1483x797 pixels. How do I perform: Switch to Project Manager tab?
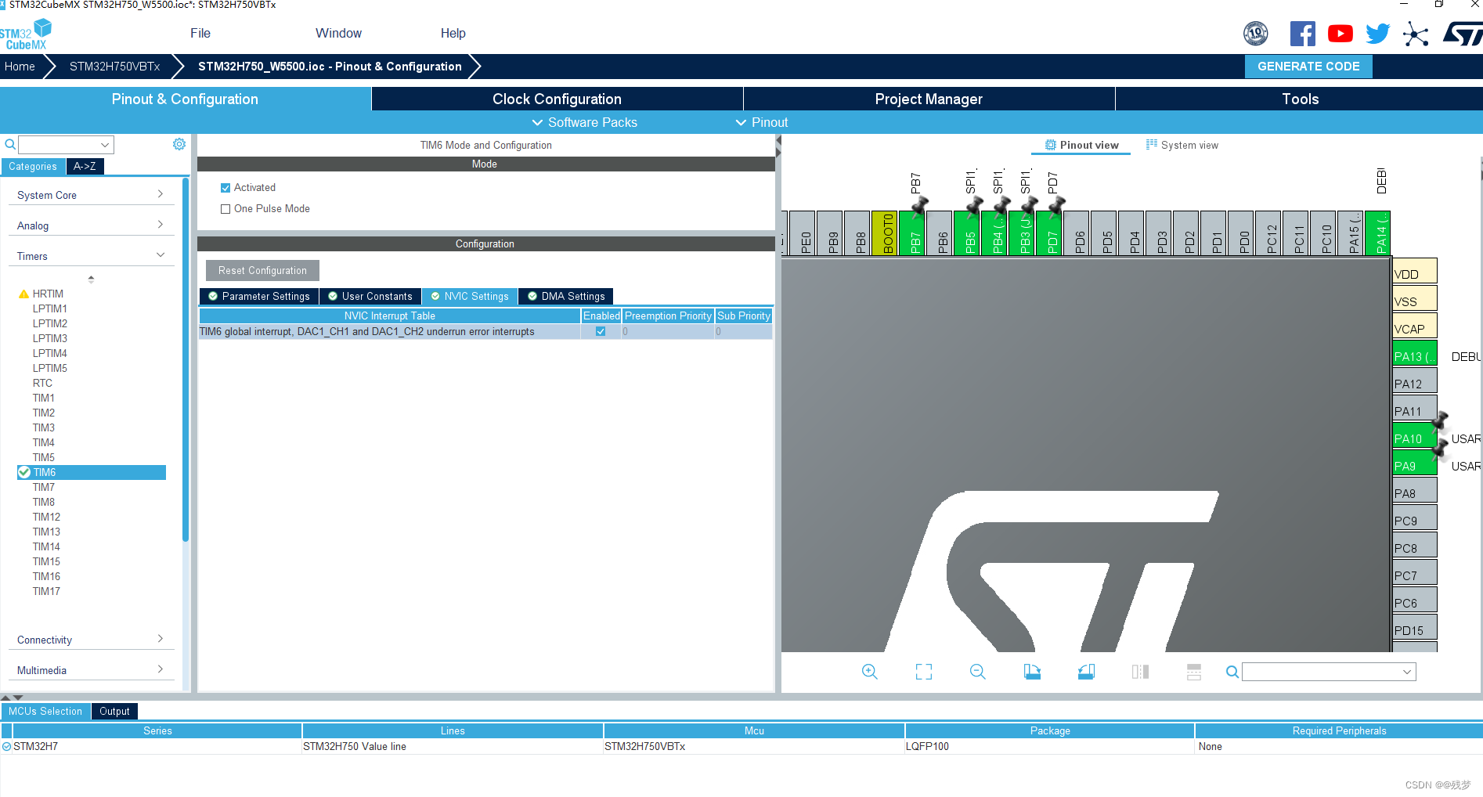point(929,99)
